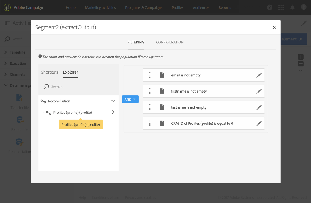This screenshot has height=203, width=311.
Task: Open the apps grid switcher
Action: 281,7
